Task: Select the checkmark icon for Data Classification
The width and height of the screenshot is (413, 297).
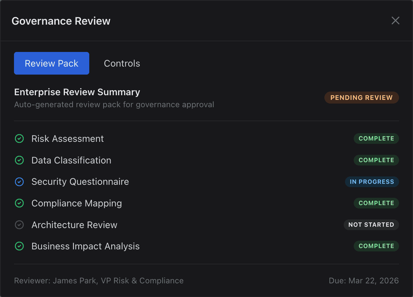Action: pyautogui.click(x=19, y=160)
